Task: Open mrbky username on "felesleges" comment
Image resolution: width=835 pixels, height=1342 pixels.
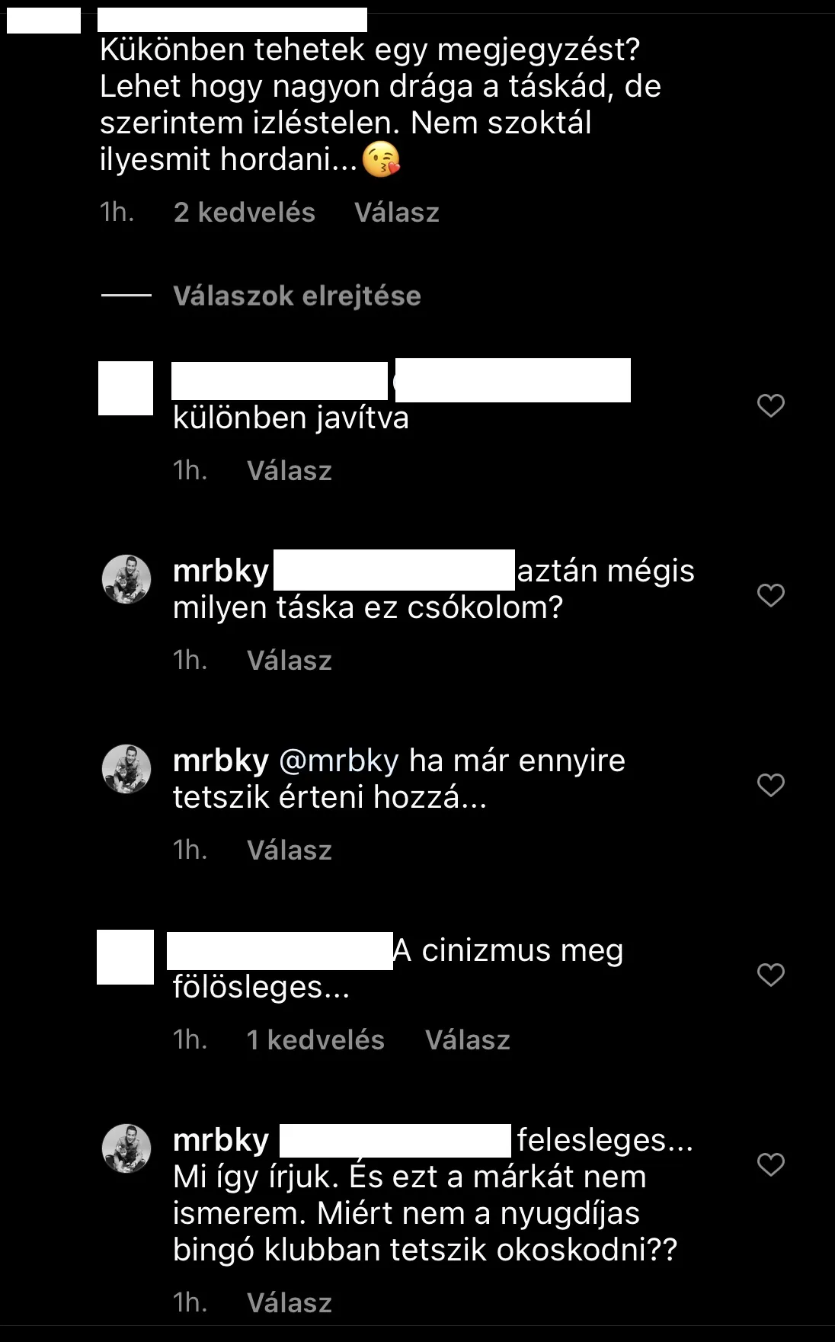Action: pos(221,1140)
